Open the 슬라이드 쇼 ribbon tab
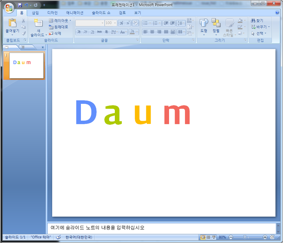283x243 pixels. [101, 13]
